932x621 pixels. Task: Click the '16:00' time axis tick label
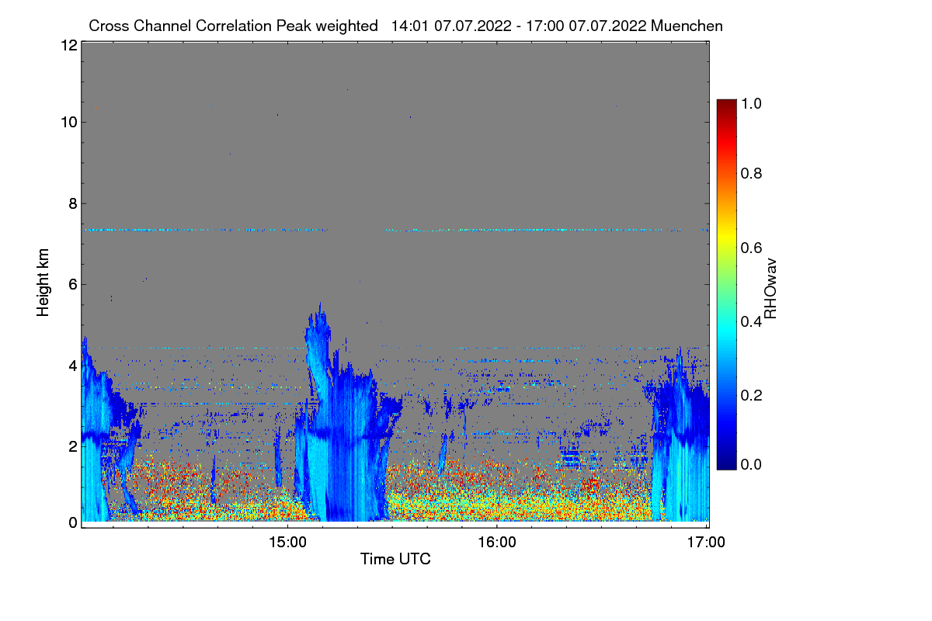click(497, 543)
